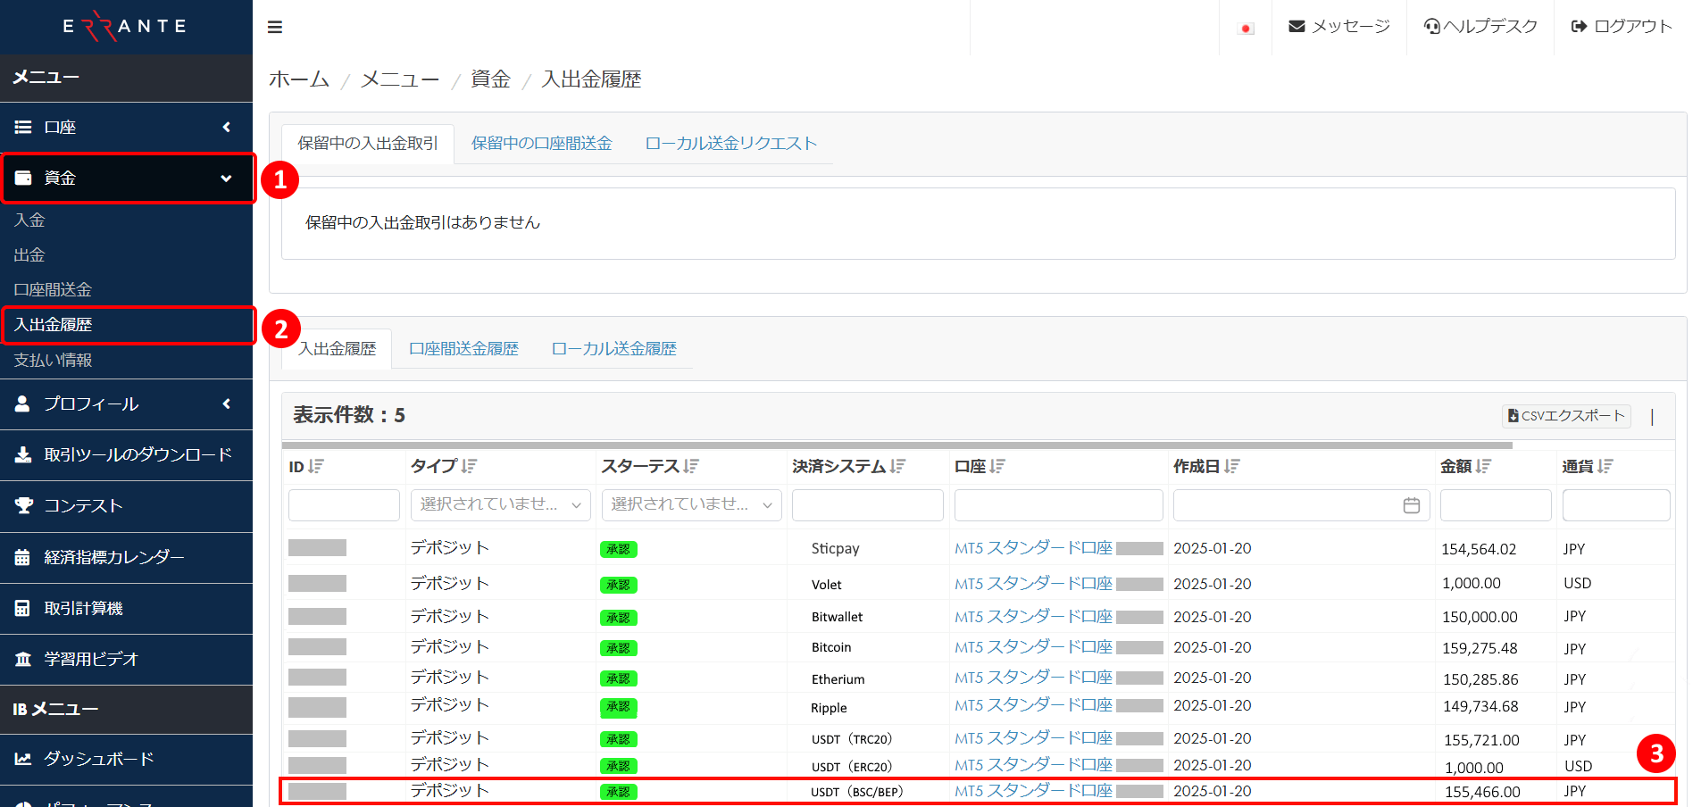The height and width of the screenshot is (807, 1701).
Task: Click the 経済指標カレンダー calendar icon
Action: (22, 557)
